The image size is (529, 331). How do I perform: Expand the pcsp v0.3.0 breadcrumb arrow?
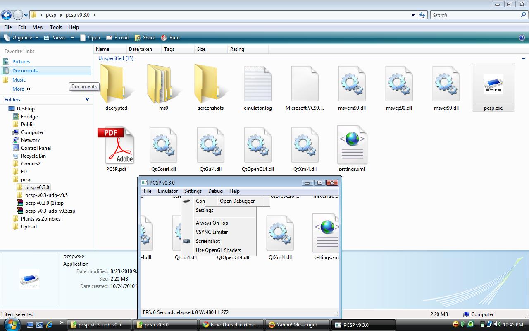(94, 15)
